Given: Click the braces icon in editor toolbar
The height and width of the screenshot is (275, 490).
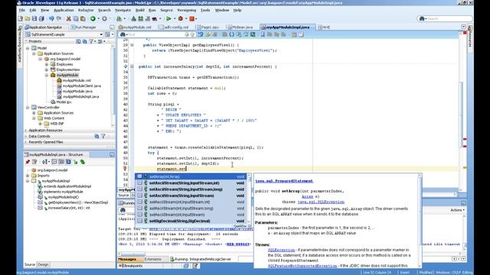Looking at the screenshot, I should (x=231, y=34).
